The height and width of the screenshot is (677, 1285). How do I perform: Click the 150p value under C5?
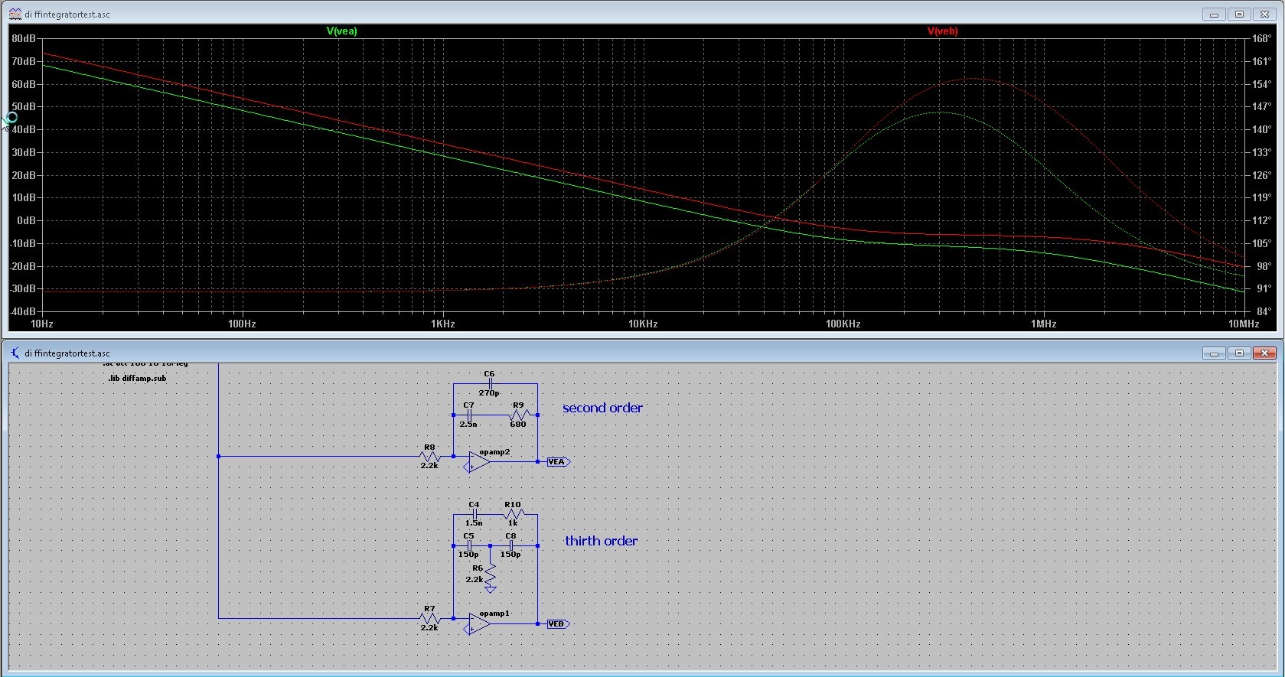pos(468,555)
